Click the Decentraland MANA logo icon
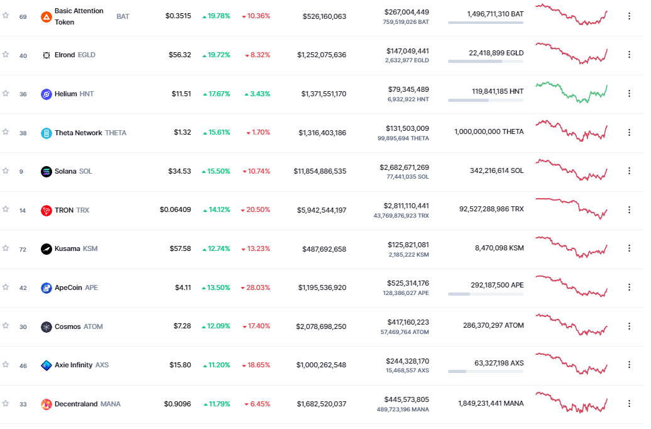The height and width of the screenshot is (429, 651). [x=46, y=404]
